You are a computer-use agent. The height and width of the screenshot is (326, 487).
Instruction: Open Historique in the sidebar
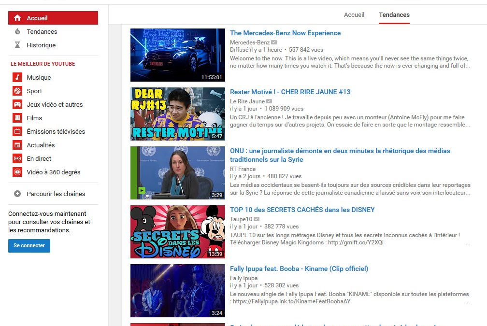click(41, 45)
